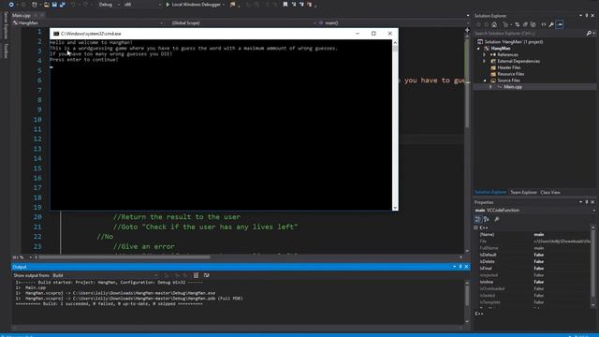Collapse the Source Files folder
This screenshot has height=337, width=599.
(x=485, y=81)
